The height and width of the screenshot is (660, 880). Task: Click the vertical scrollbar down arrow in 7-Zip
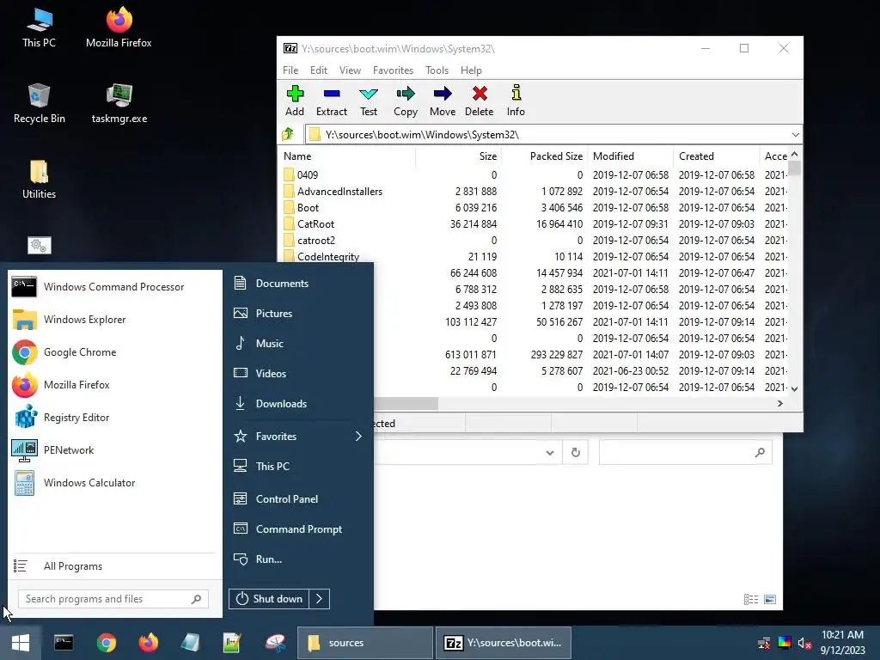pos(794,388)
